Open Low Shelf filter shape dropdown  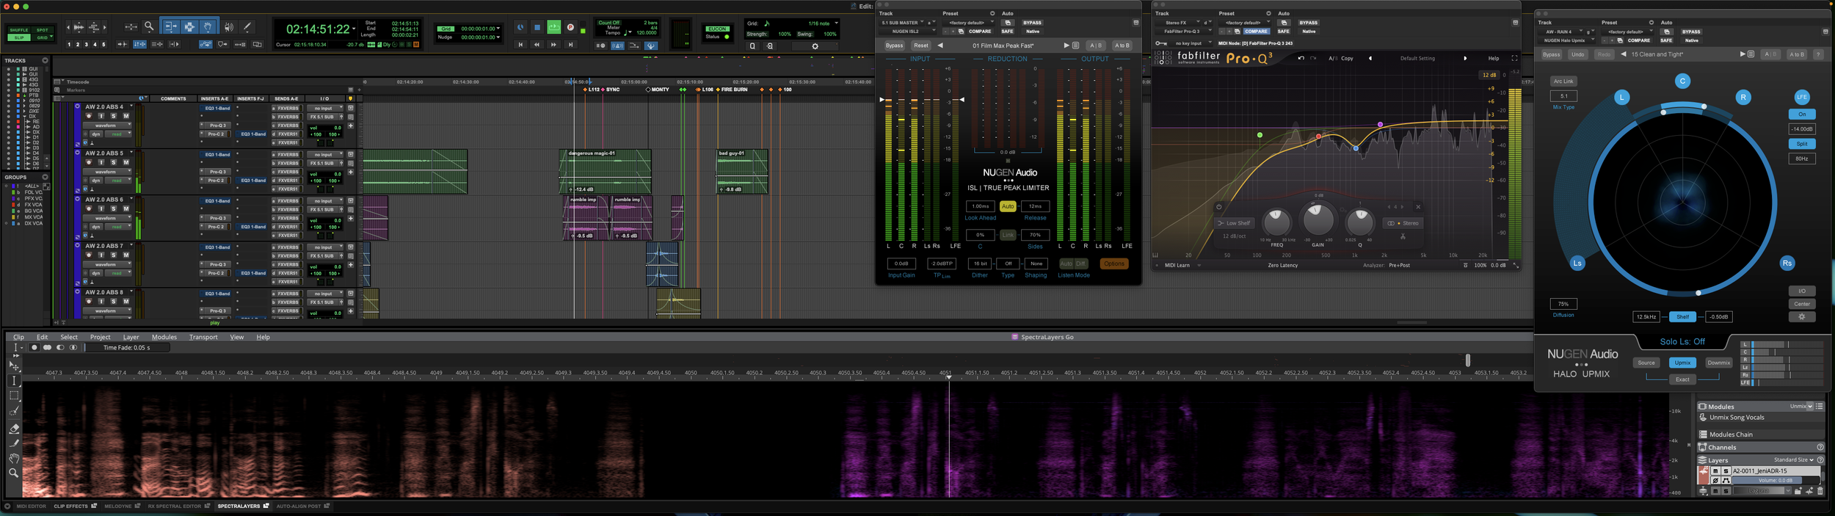pos(1235,223)
